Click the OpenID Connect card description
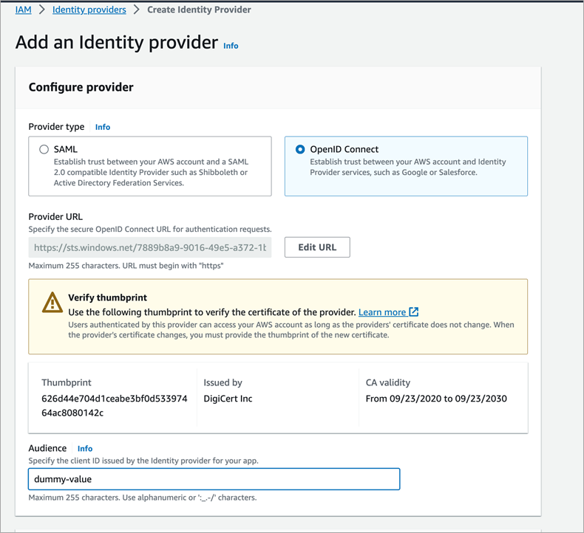The image size is (584, 533). 407,167
